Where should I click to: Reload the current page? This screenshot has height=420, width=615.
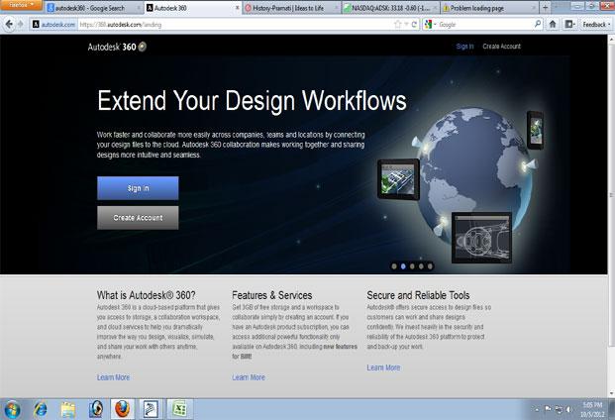pos(414,25)
